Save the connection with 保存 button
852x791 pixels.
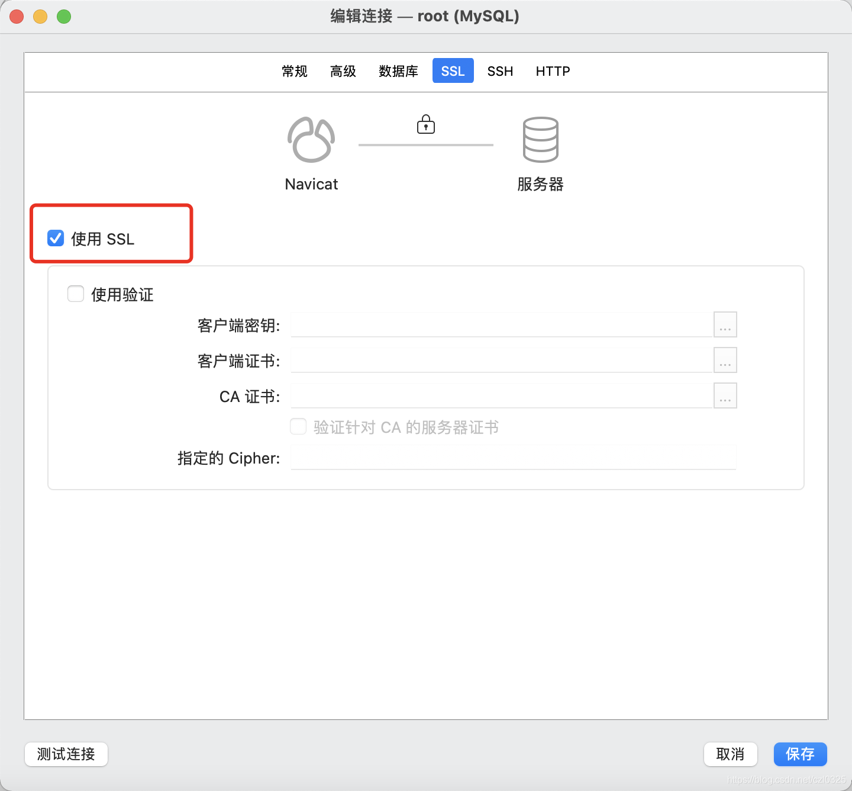pos(801,754)
